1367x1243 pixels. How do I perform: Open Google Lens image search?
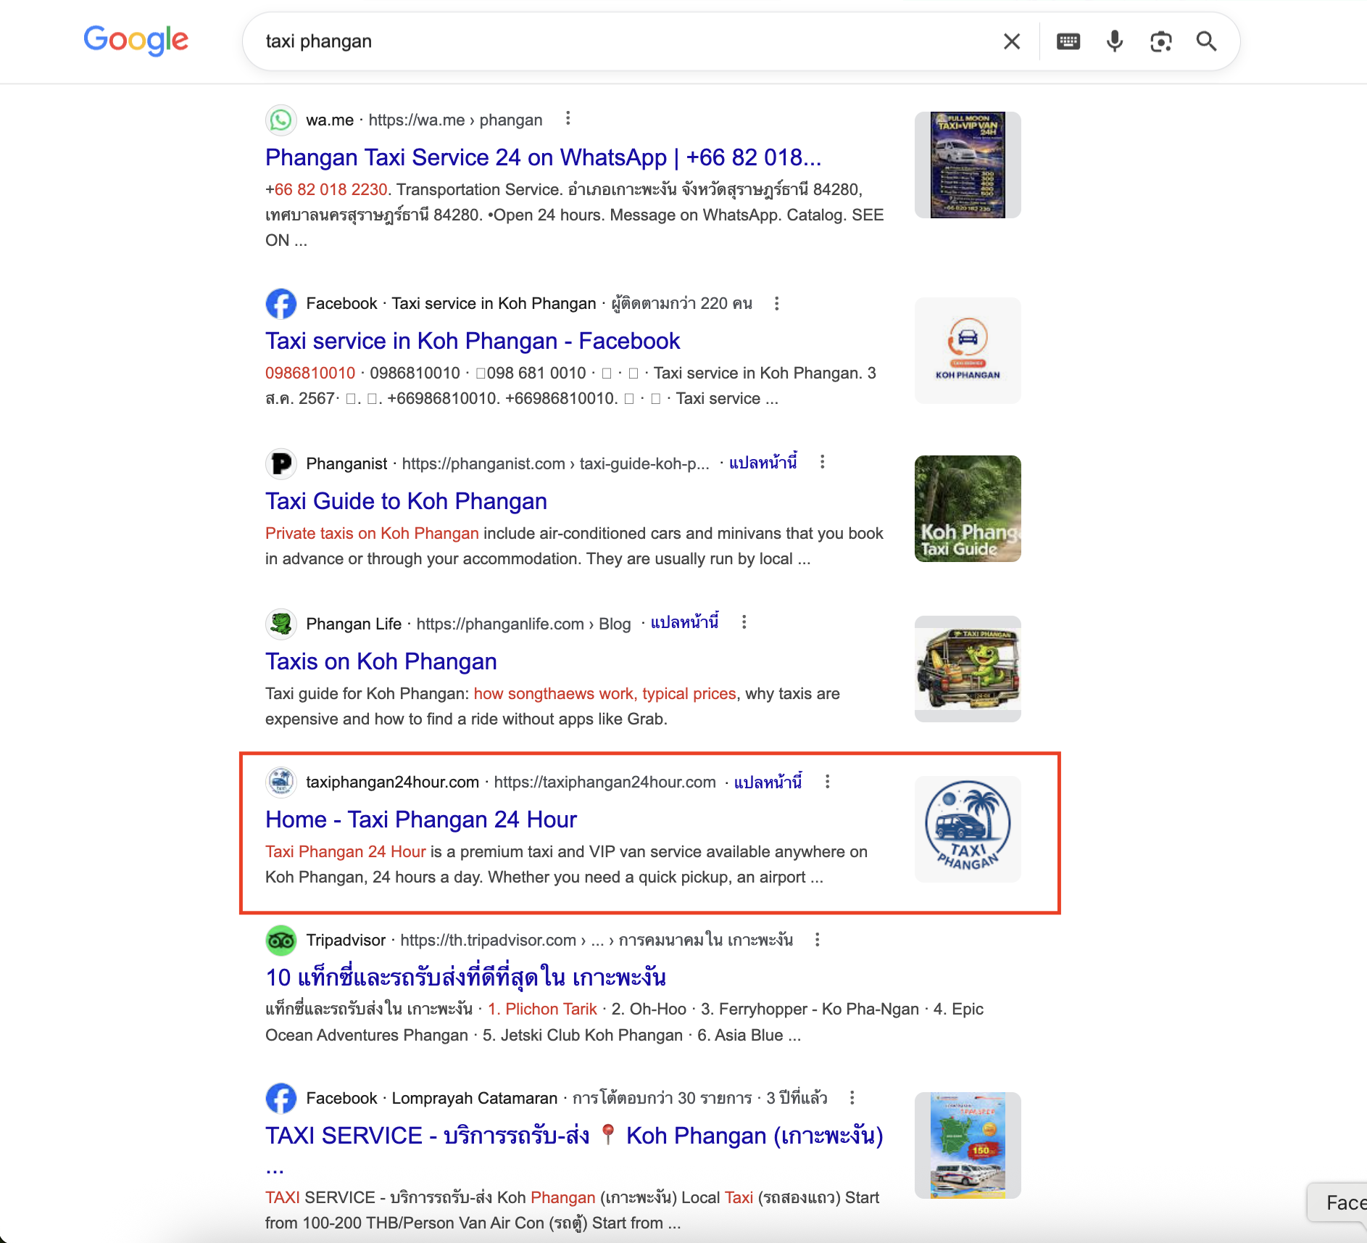click(1161, 41)
